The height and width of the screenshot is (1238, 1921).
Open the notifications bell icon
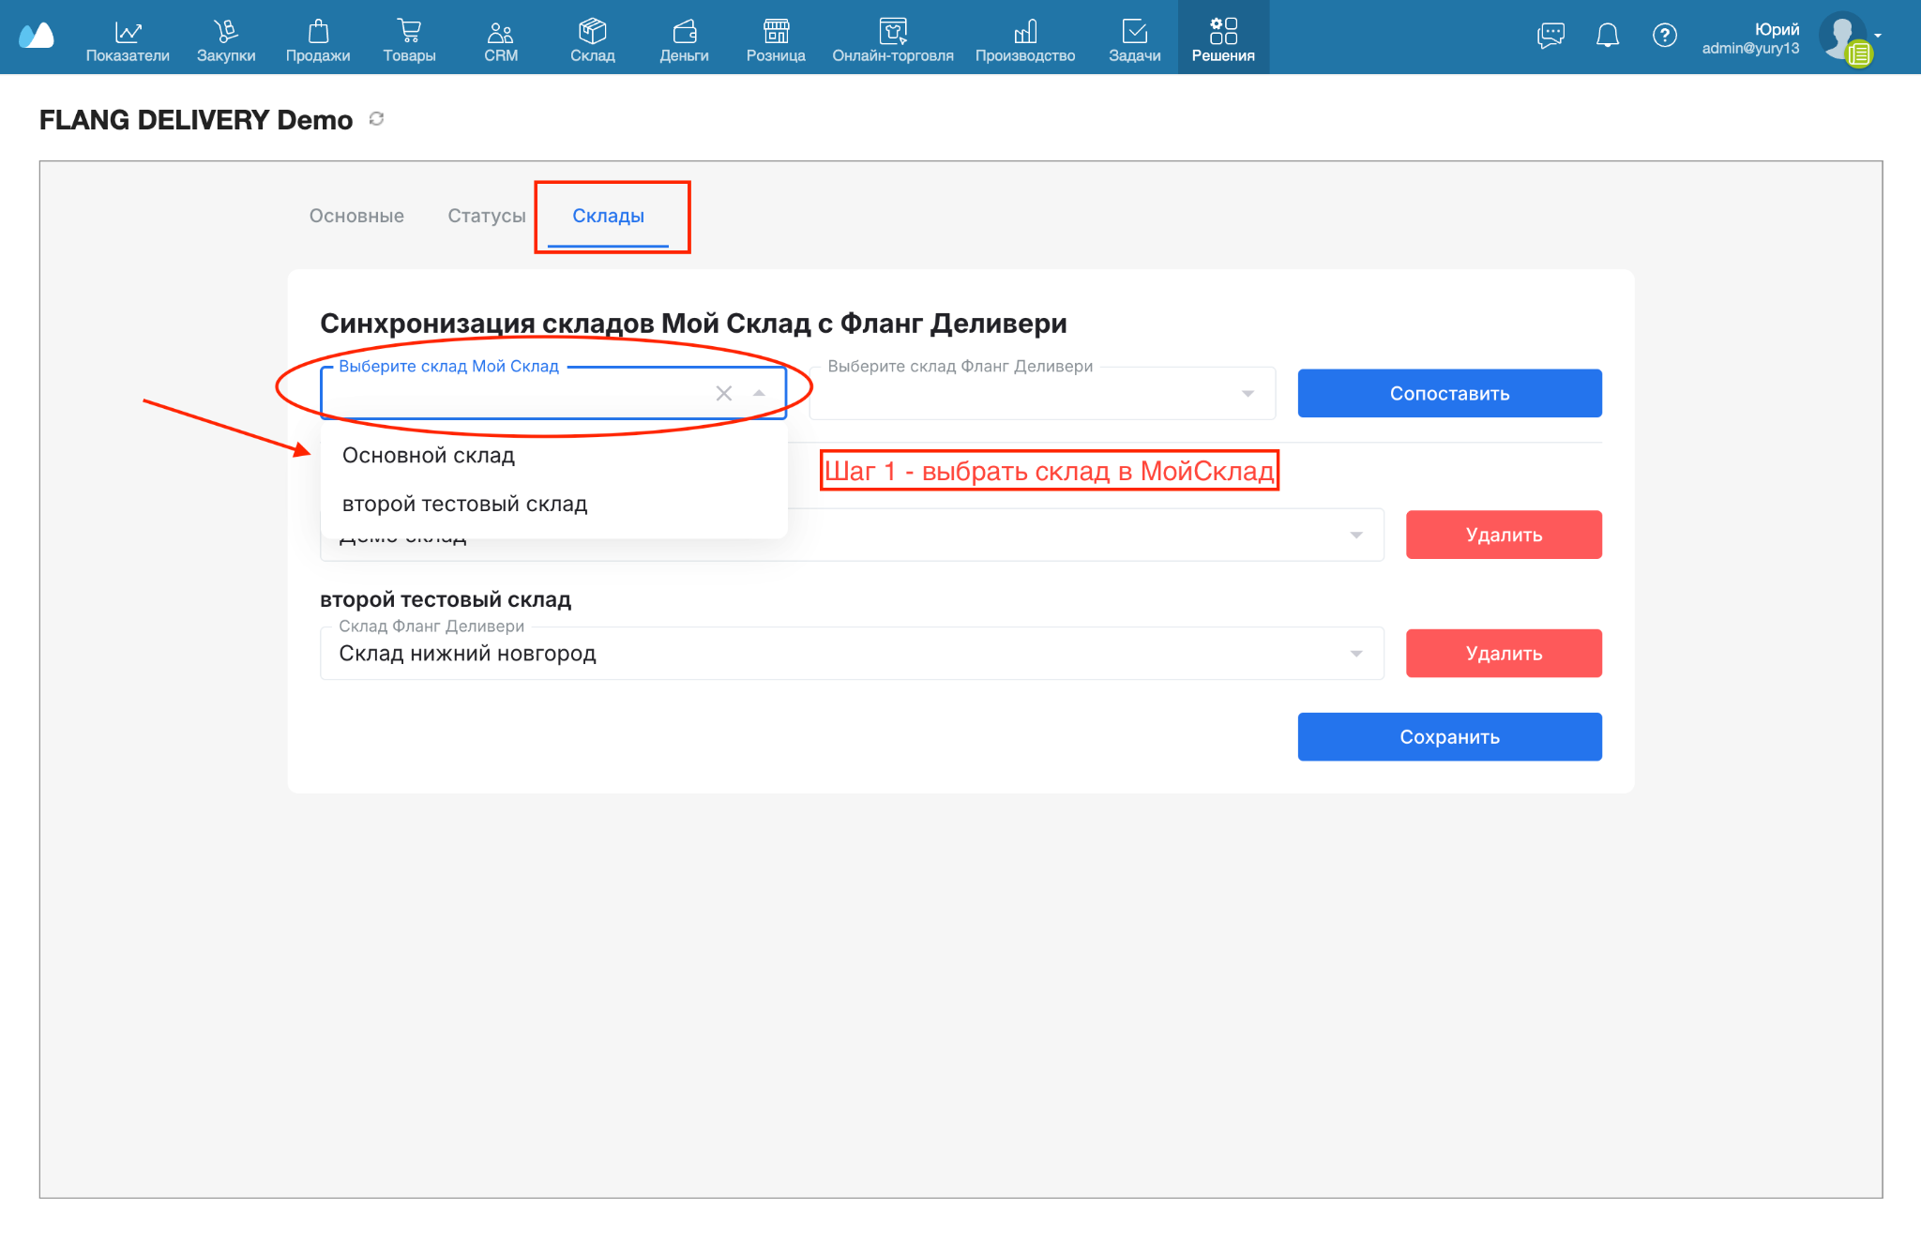(x=1608, y=36)
